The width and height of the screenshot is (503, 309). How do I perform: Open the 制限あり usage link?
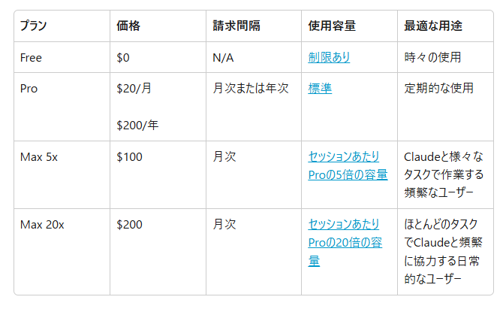pyautogui.click(x=329, y=57)
